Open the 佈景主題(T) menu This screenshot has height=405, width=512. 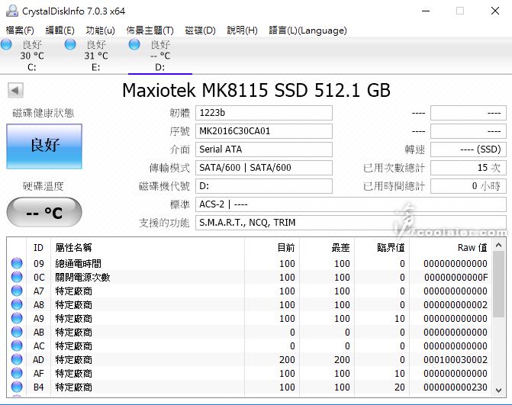(150, 31)
